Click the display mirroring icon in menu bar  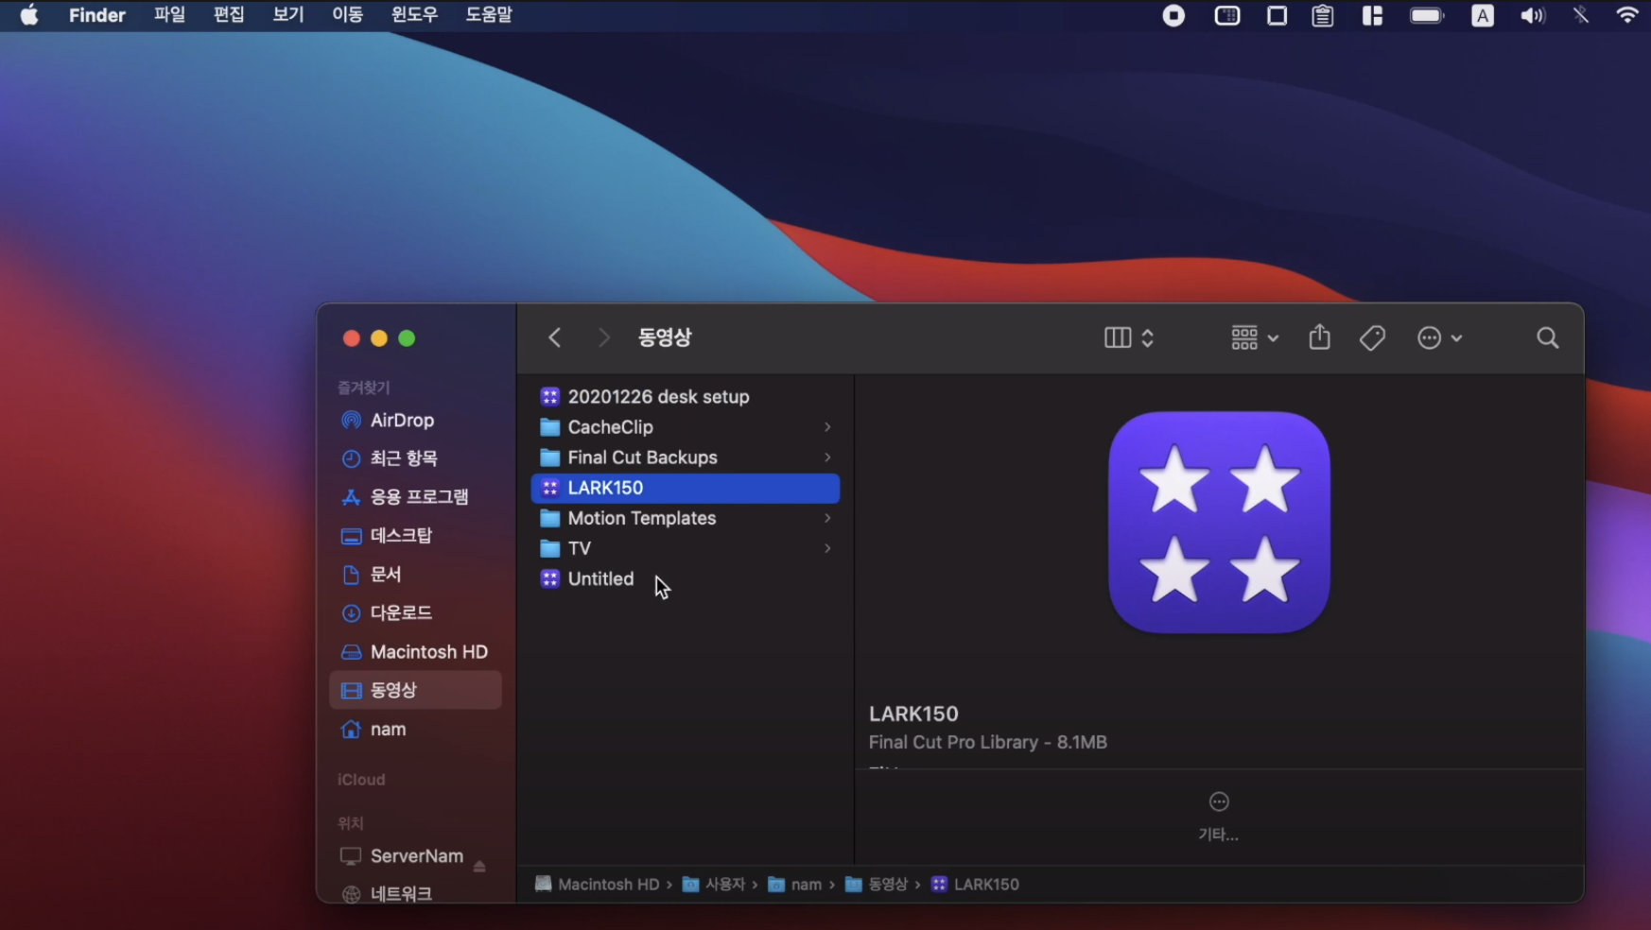pos(1227,15)
